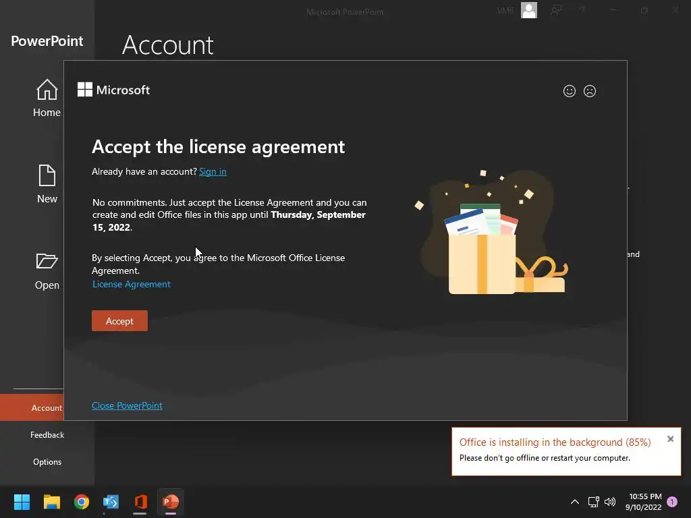Launch File Explorer from the taskbar
Viewport: 691px width, 518px height.
click(x=51, y=502)
